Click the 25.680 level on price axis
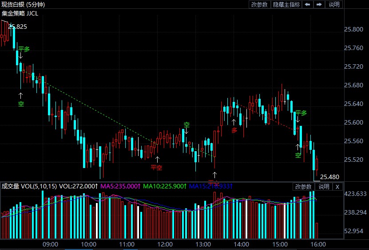Viewport: 369px width, 250px height. coord(354,85)
